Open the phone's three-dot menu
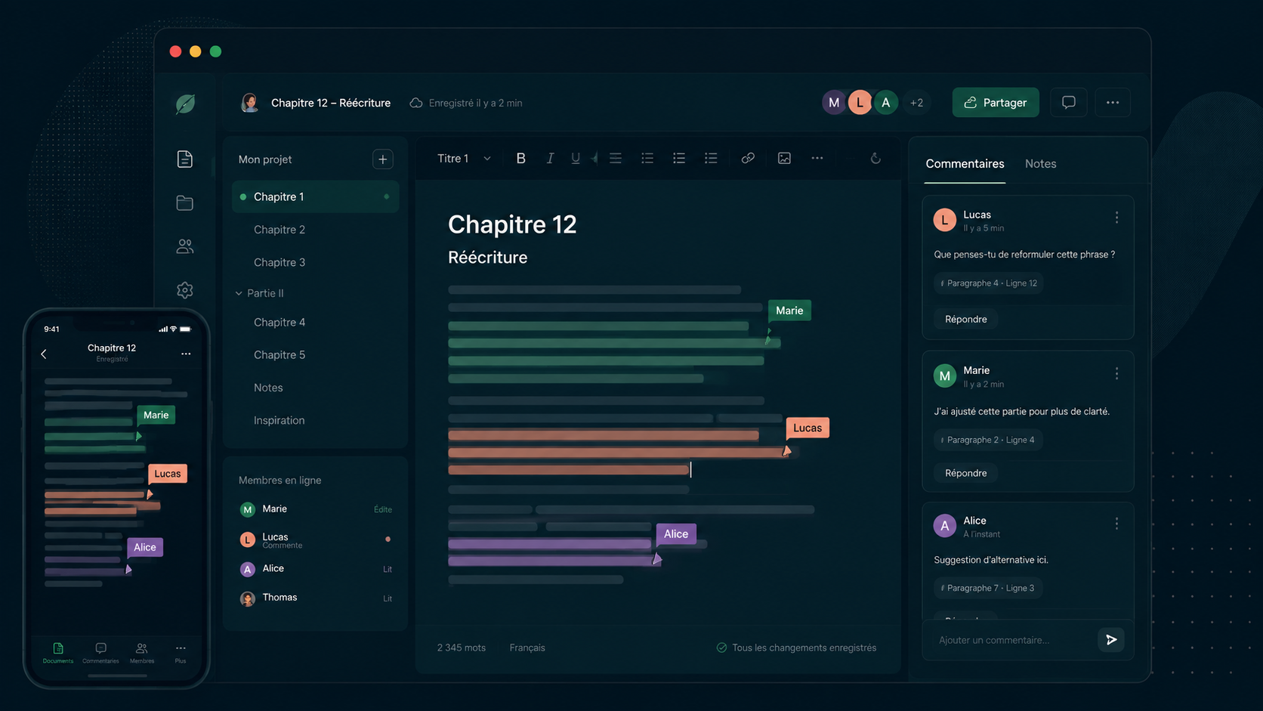 186,354
